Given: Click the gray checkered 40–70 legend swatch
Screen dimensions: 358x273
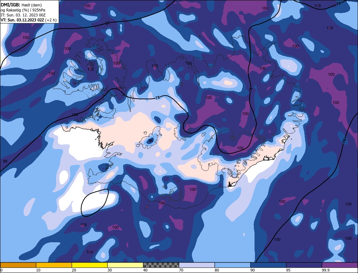Looking at the screenshot, I should tap(161, 265).
